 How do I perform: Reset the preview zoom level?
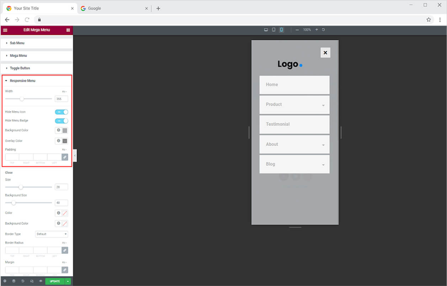click(x=323, y=30)
